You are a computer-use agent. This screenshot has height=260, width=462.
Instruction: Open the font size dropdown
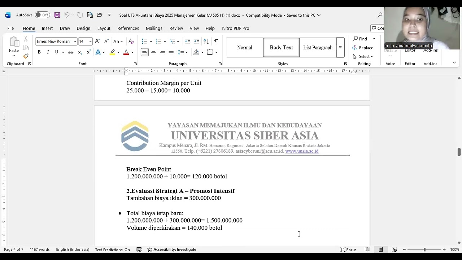(x=90, y=42)
